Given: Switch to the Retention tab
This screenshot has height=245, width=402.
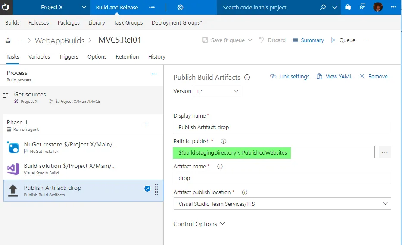Looking at the screenshot, I should point(127,57).
